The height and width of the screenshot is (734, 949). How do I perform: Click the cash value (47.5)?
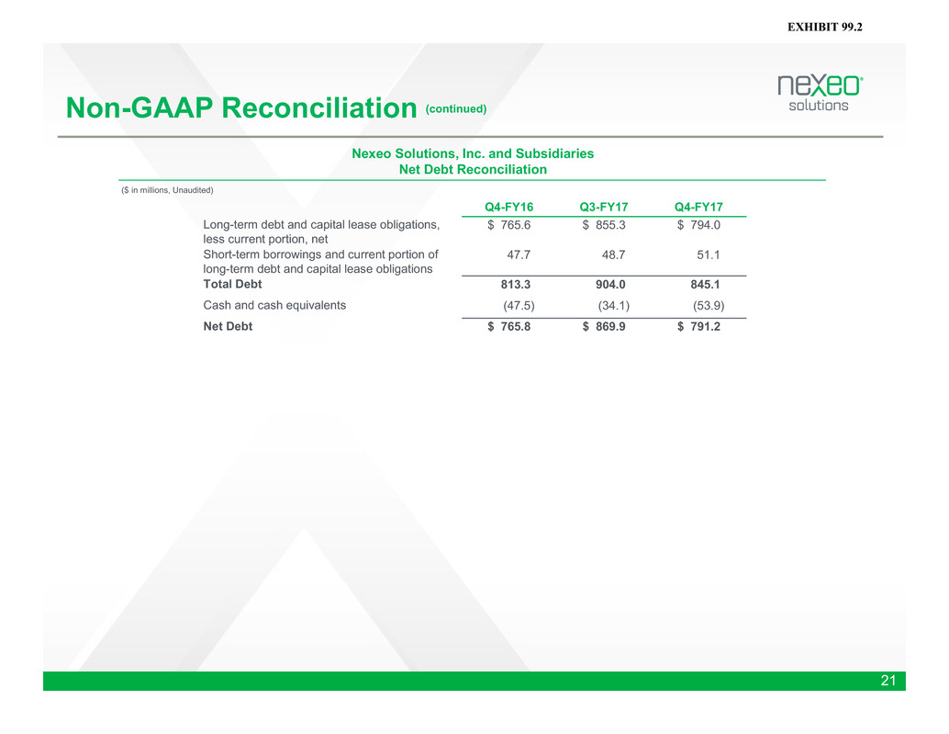coord(519,306)
